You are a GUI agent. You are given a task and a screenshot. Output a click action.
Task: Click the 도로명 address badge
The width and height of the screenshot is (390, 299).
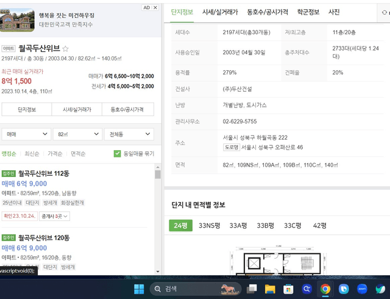[x=232, y=147]
